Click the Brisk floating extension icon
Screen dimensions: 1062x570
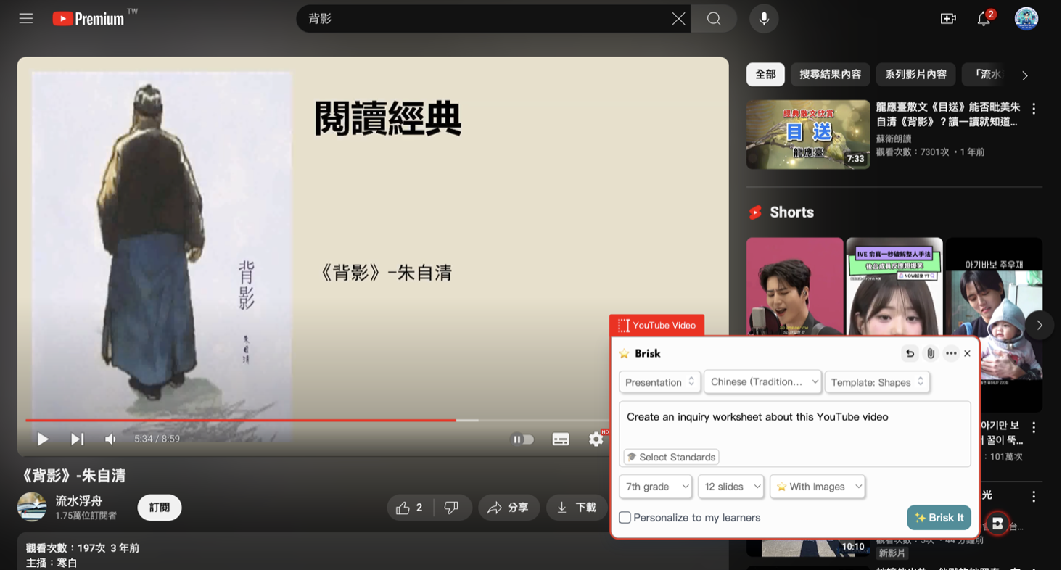(x=997, y=523)
